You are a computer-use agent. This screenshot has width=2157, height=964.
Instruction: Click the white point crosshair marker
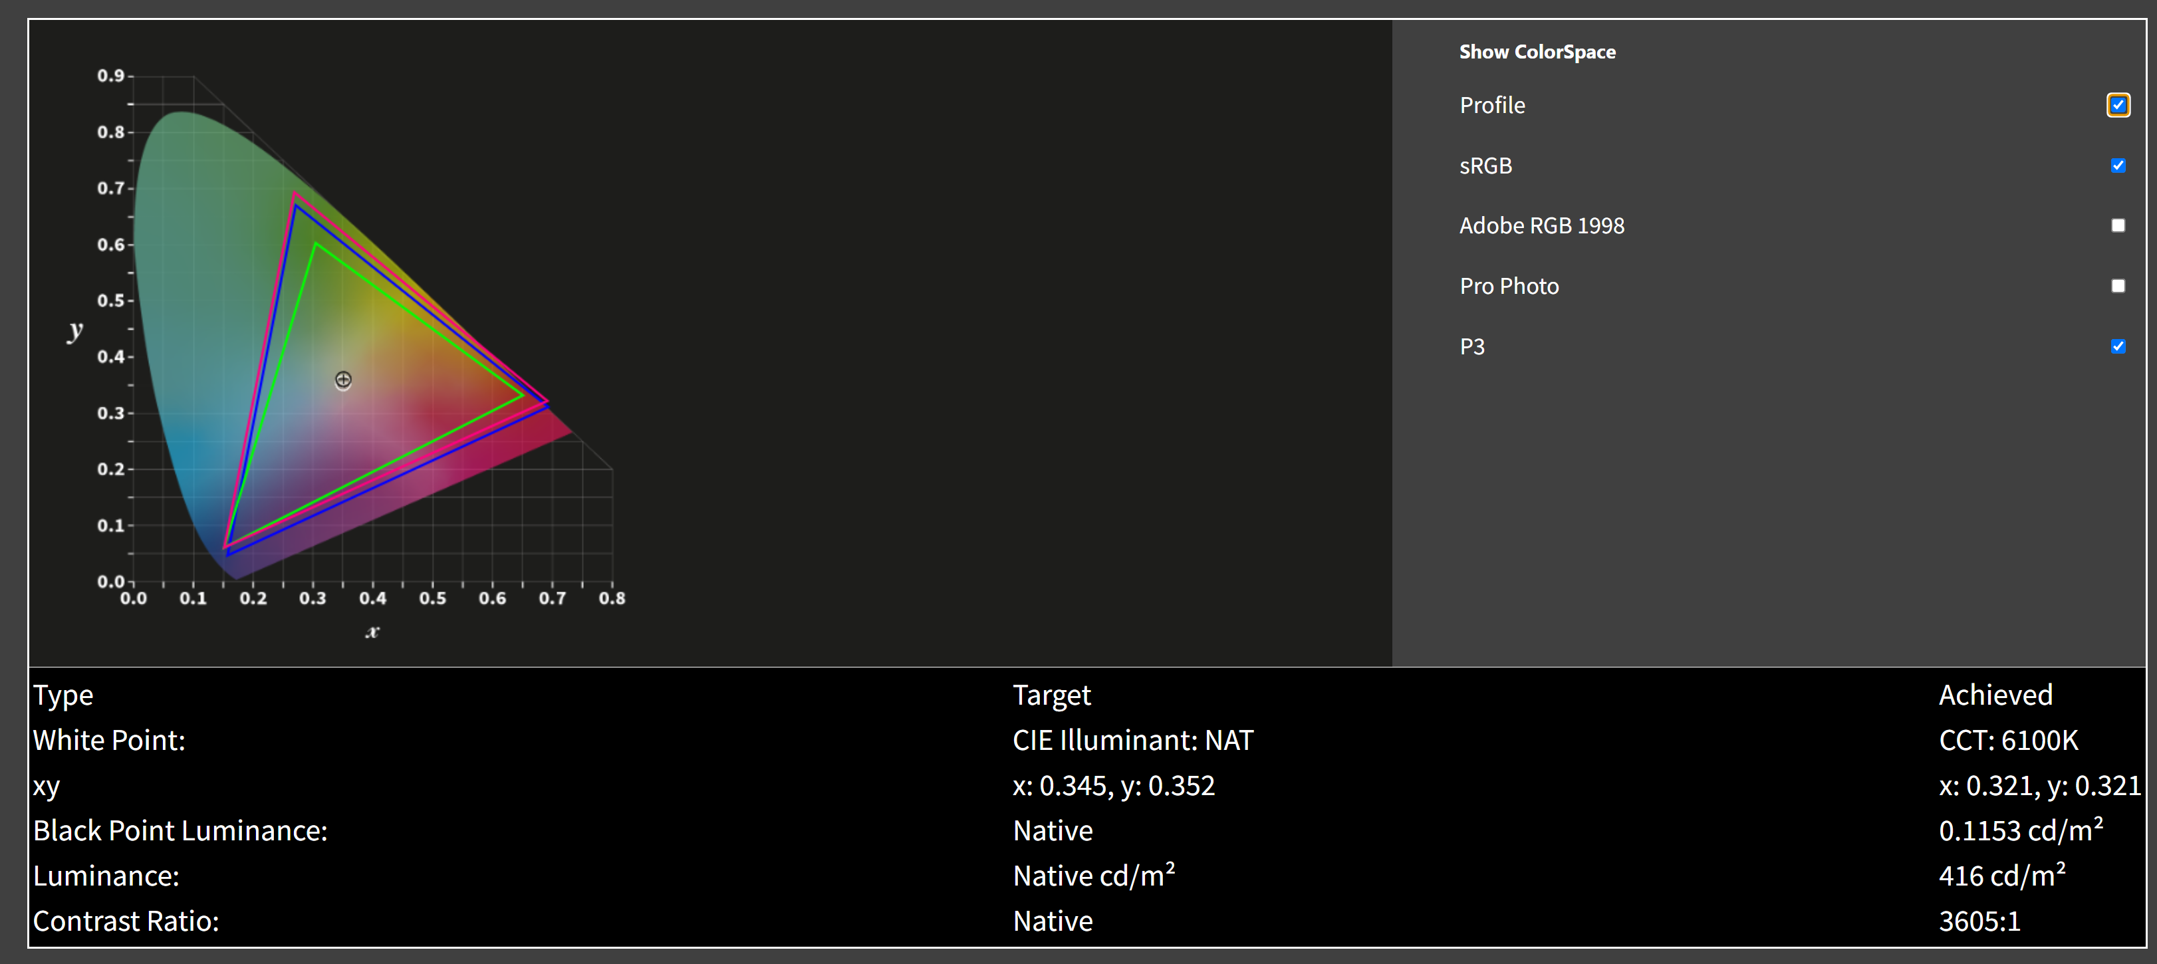(343, 380)
